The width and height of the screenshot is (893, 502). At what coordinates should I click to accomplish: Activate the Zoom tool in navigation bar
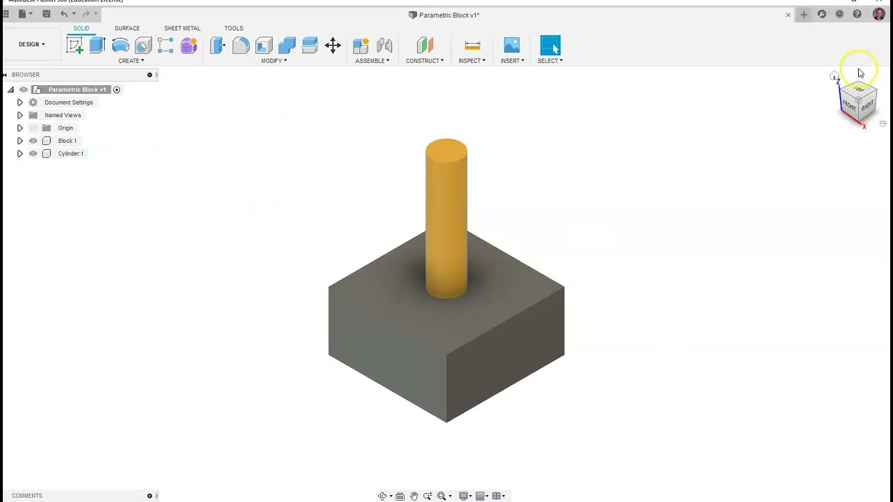pyautogui.click(x=428, y=496)
